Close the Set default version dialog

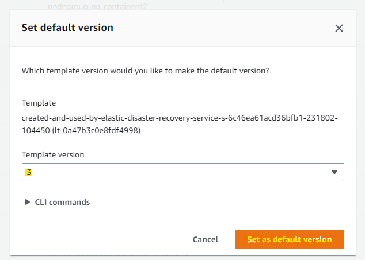(x=339, y=28)
